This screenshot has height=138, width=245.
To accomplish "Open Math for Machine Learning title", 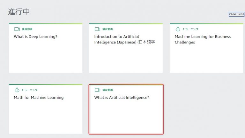I will point(39,98).
